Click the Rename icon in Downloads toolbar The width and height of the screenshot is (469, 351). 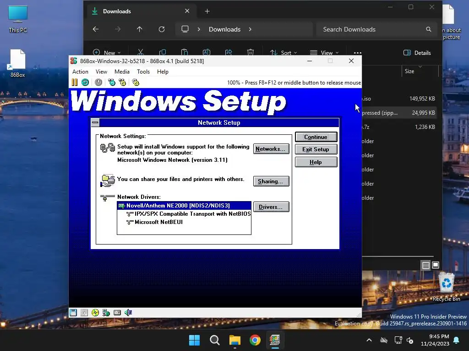tap(207, 53)
